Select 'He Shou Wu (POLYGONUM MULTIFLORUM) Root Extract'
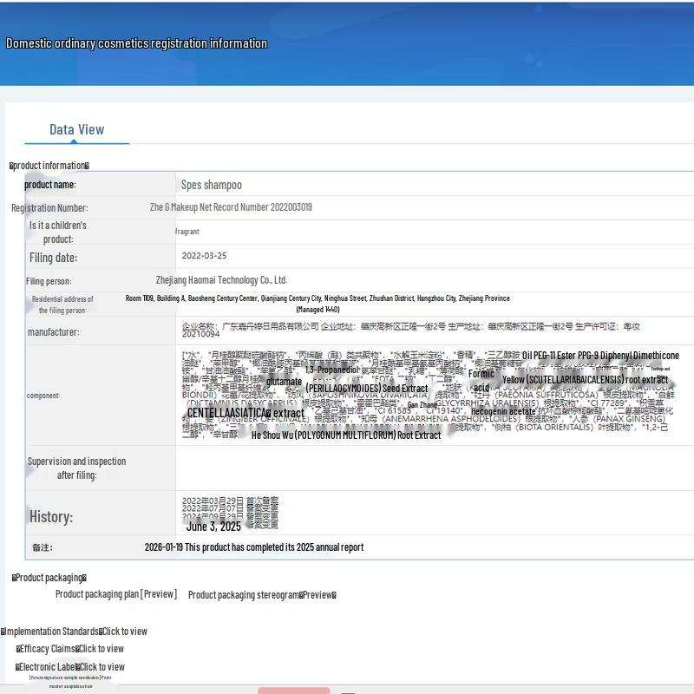This screenshot has width=694, height=694. tap(346, 435)
